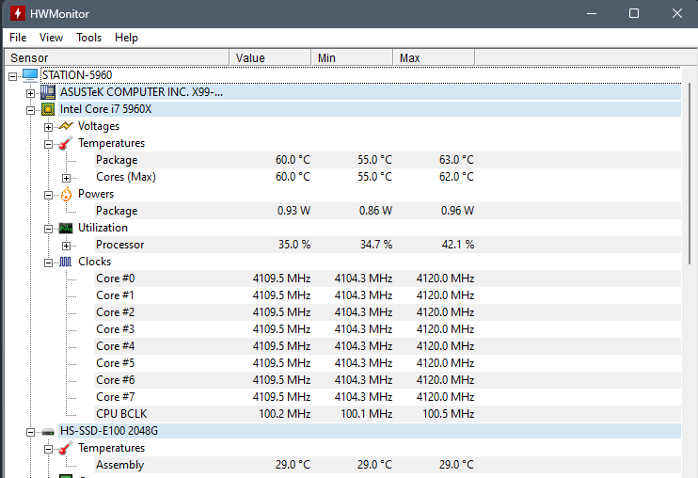Collapse the SSD Temperatures node
Viewport: 698px width, 478px height.
pyautogui.click(x=48, y=449)
